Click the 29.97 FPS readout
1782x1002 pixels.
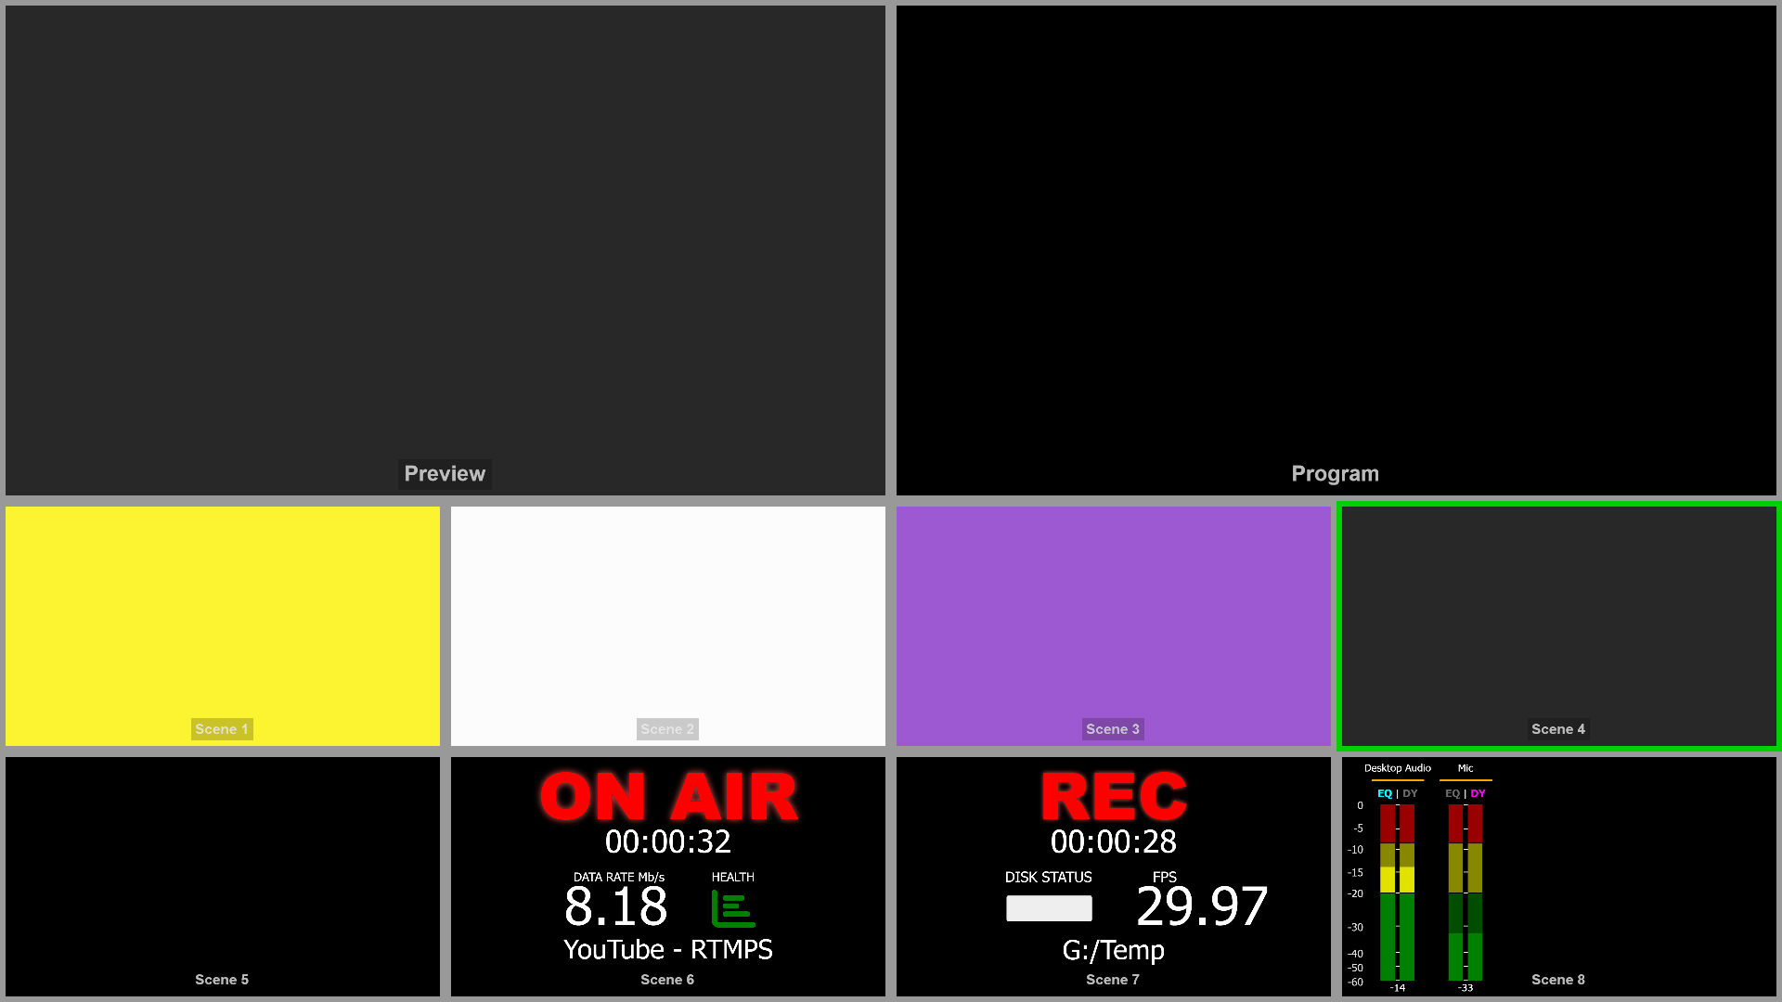click(x=1202, y=906)
